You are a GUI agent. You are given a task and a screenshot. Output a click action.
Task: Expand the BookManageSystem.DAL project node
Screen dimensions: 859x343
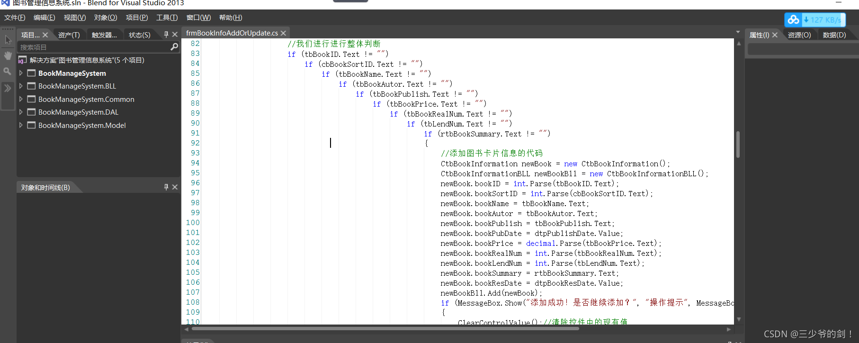click(21, 112)
